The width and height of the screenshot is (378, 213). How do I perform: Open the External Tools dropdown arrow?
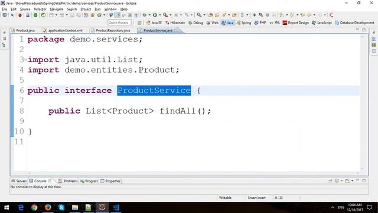coord(171,15)
